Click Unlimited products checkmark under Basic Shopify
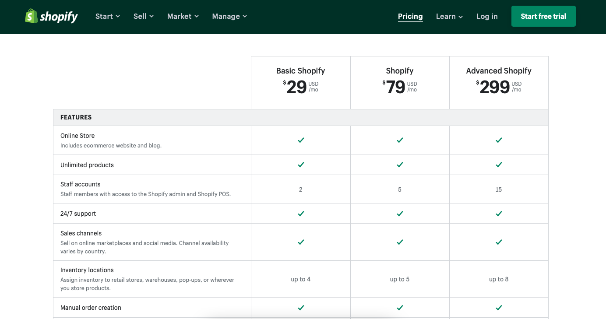 [301, 165]
